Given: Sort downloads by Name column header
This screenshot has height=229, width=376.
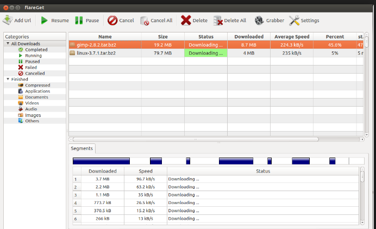Looking at the screenshot, I should coord(105,37).
